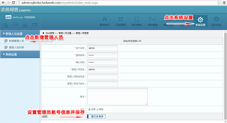This screenshot has height=123, width=227.
Task: Open 移动营销 phone icon
Action: click(136, 21)
